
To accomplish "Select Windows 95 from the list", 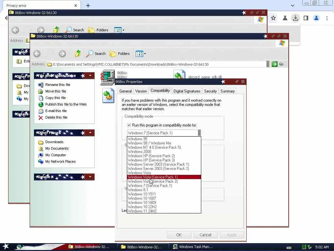I will [164, 139].
